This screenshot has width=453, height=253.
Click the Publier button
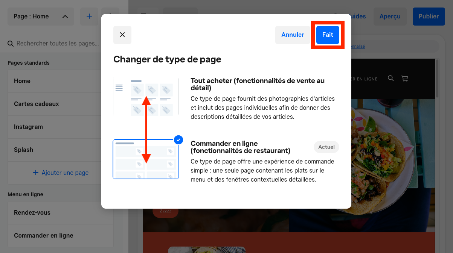[x=429, y=17]
